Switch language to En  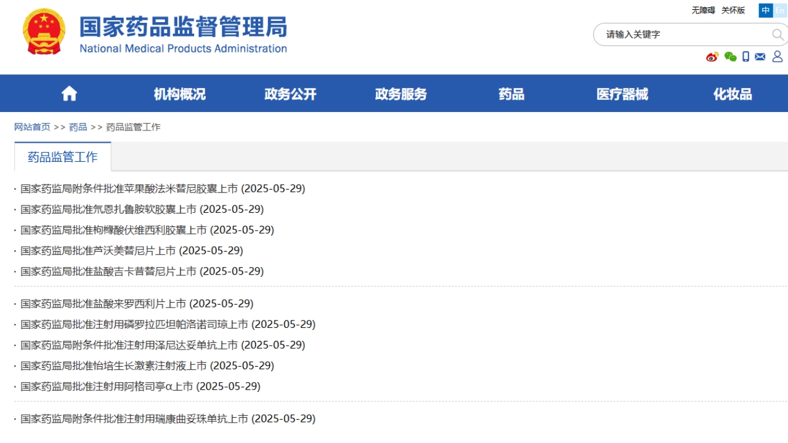[x=780, y=10]
